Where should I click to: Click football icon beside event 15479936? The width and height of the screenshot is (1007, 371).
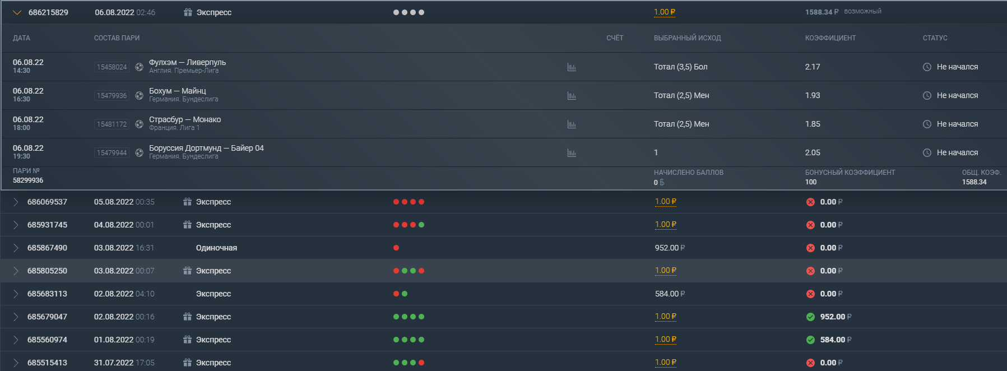(139, 95)
